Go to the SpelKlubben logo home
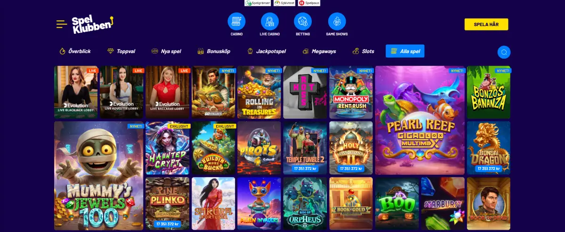Viewport: 565px width, 232px height. [92, 24]
